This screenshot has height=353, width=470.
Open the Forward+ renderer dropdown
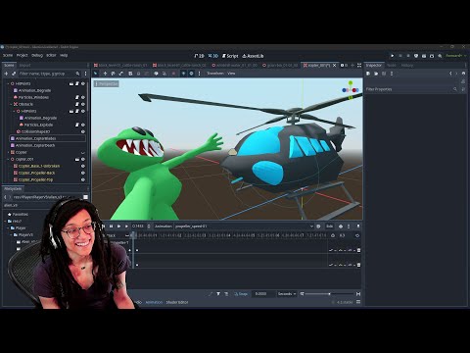click(x=455, y=56)
